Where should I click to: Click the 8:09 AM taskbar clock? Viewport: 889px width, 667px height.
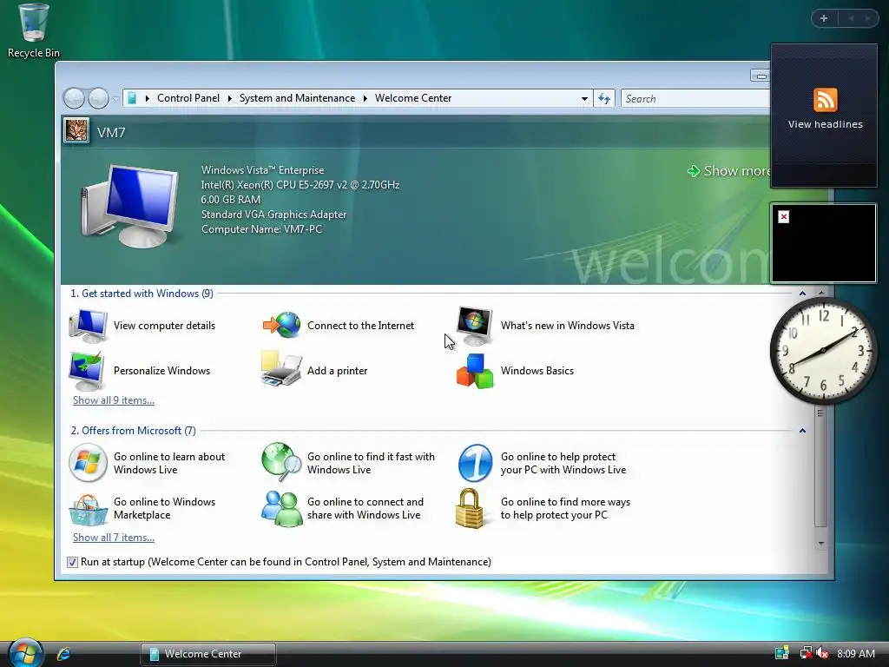855,654
